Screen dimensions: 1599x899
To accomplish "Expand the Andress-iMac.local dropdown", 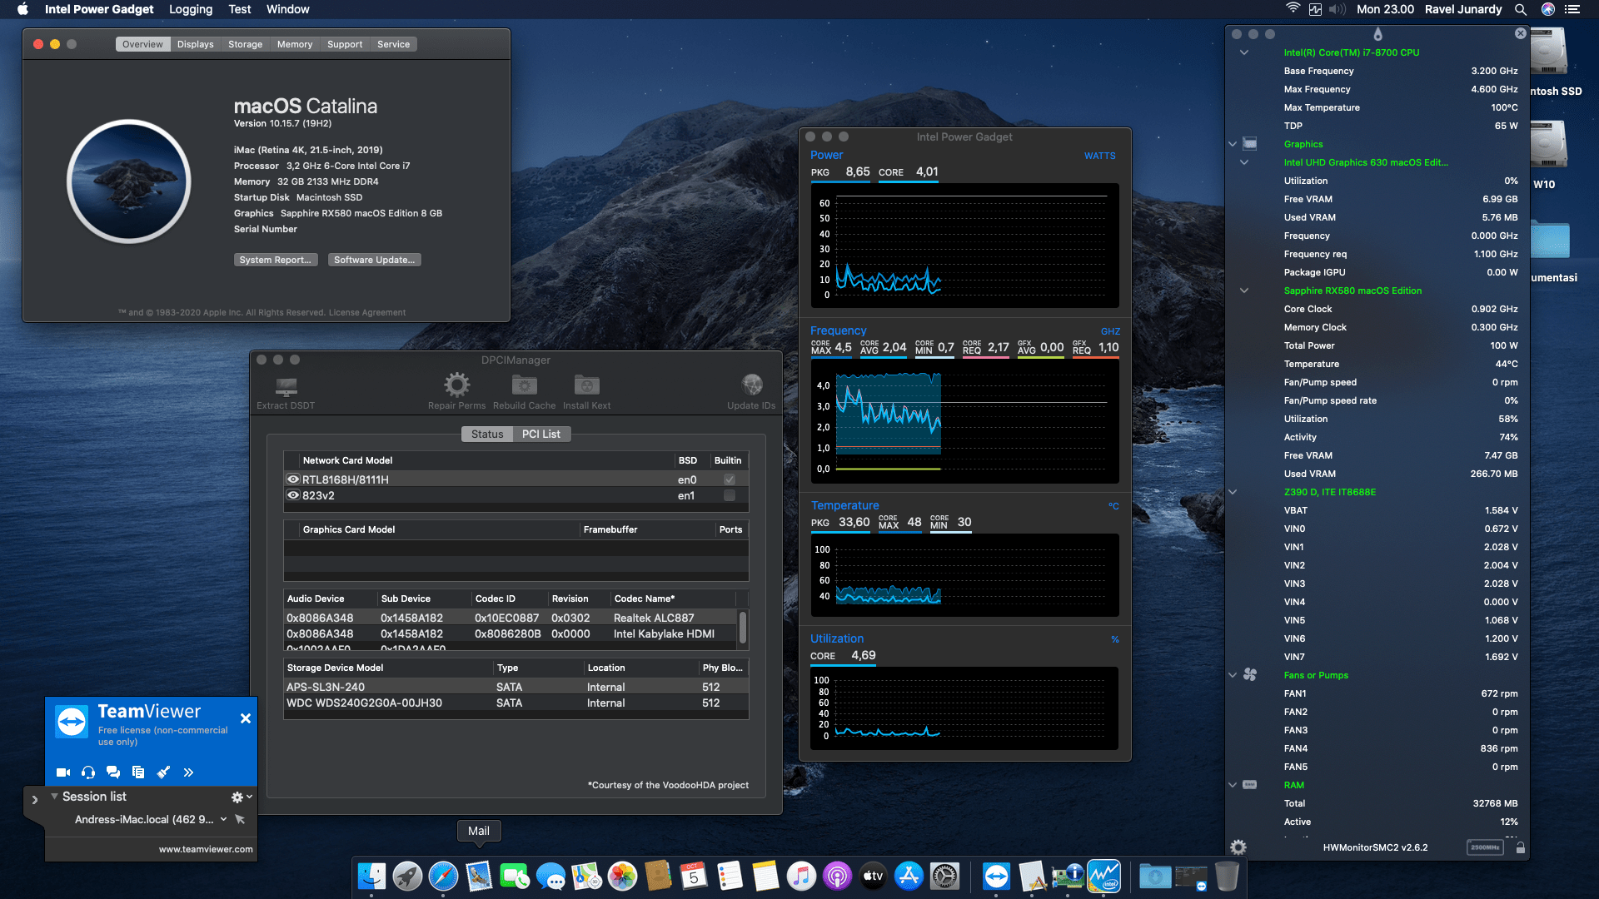I will click(x=223, y=819).
